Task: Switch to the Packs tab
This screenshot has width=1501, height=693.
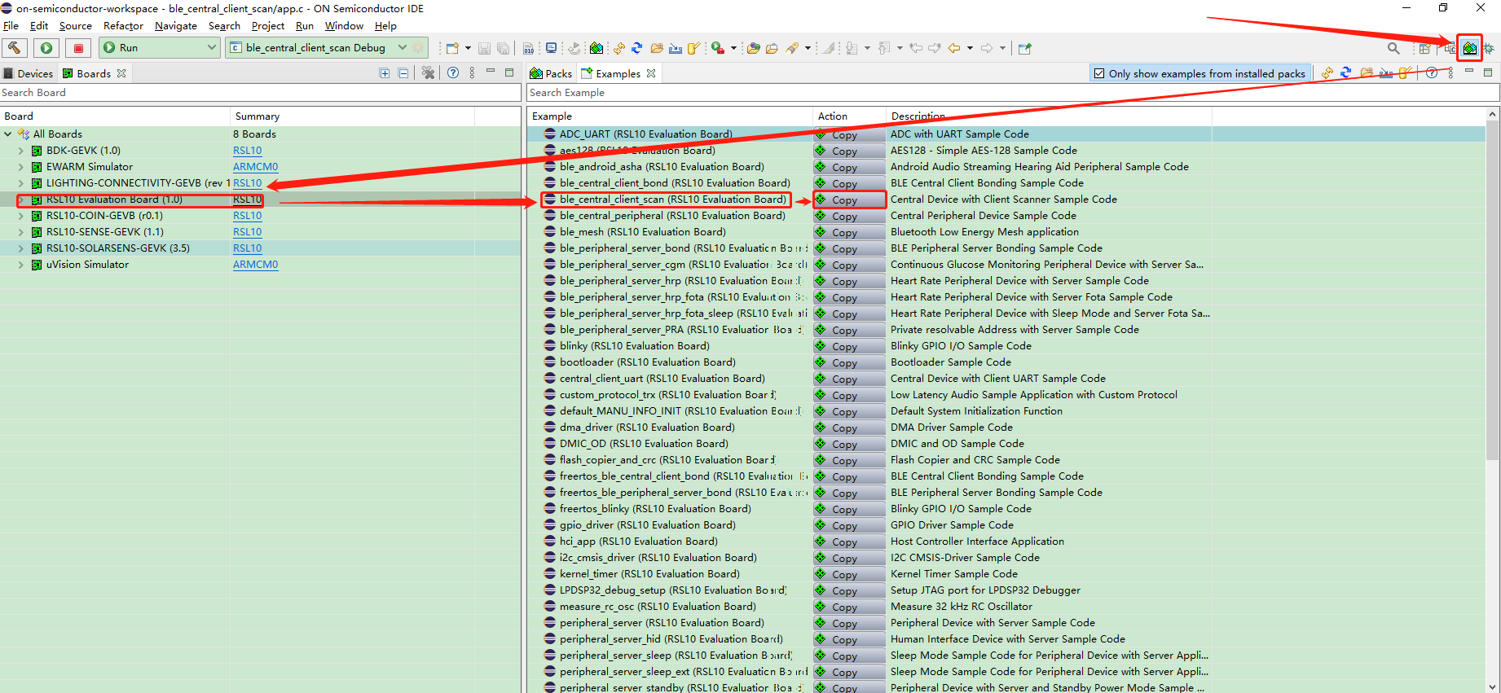Action: [x=552, y=73]
